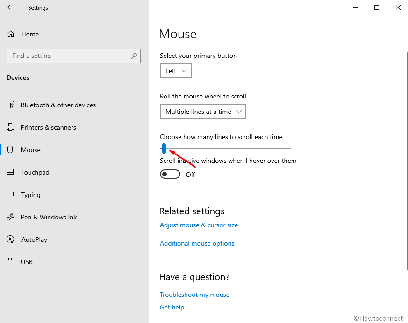Click the Touchpad icon in sidebar
The height and width of the screenshot is (323, 408).
click(11, 172)
